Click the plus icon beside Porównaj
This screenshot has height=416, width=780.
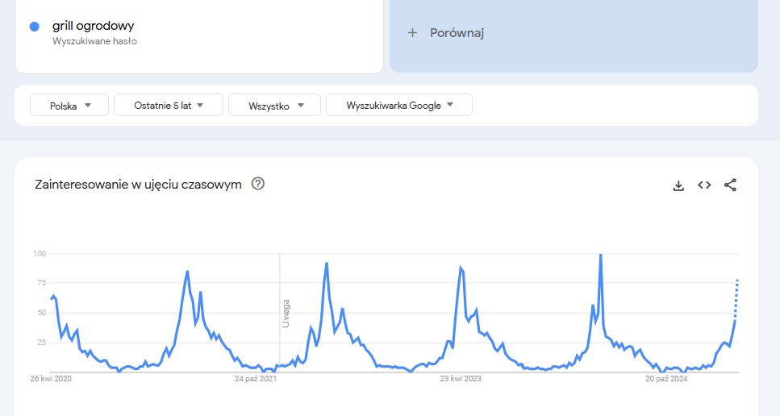[x=412, y=33]
